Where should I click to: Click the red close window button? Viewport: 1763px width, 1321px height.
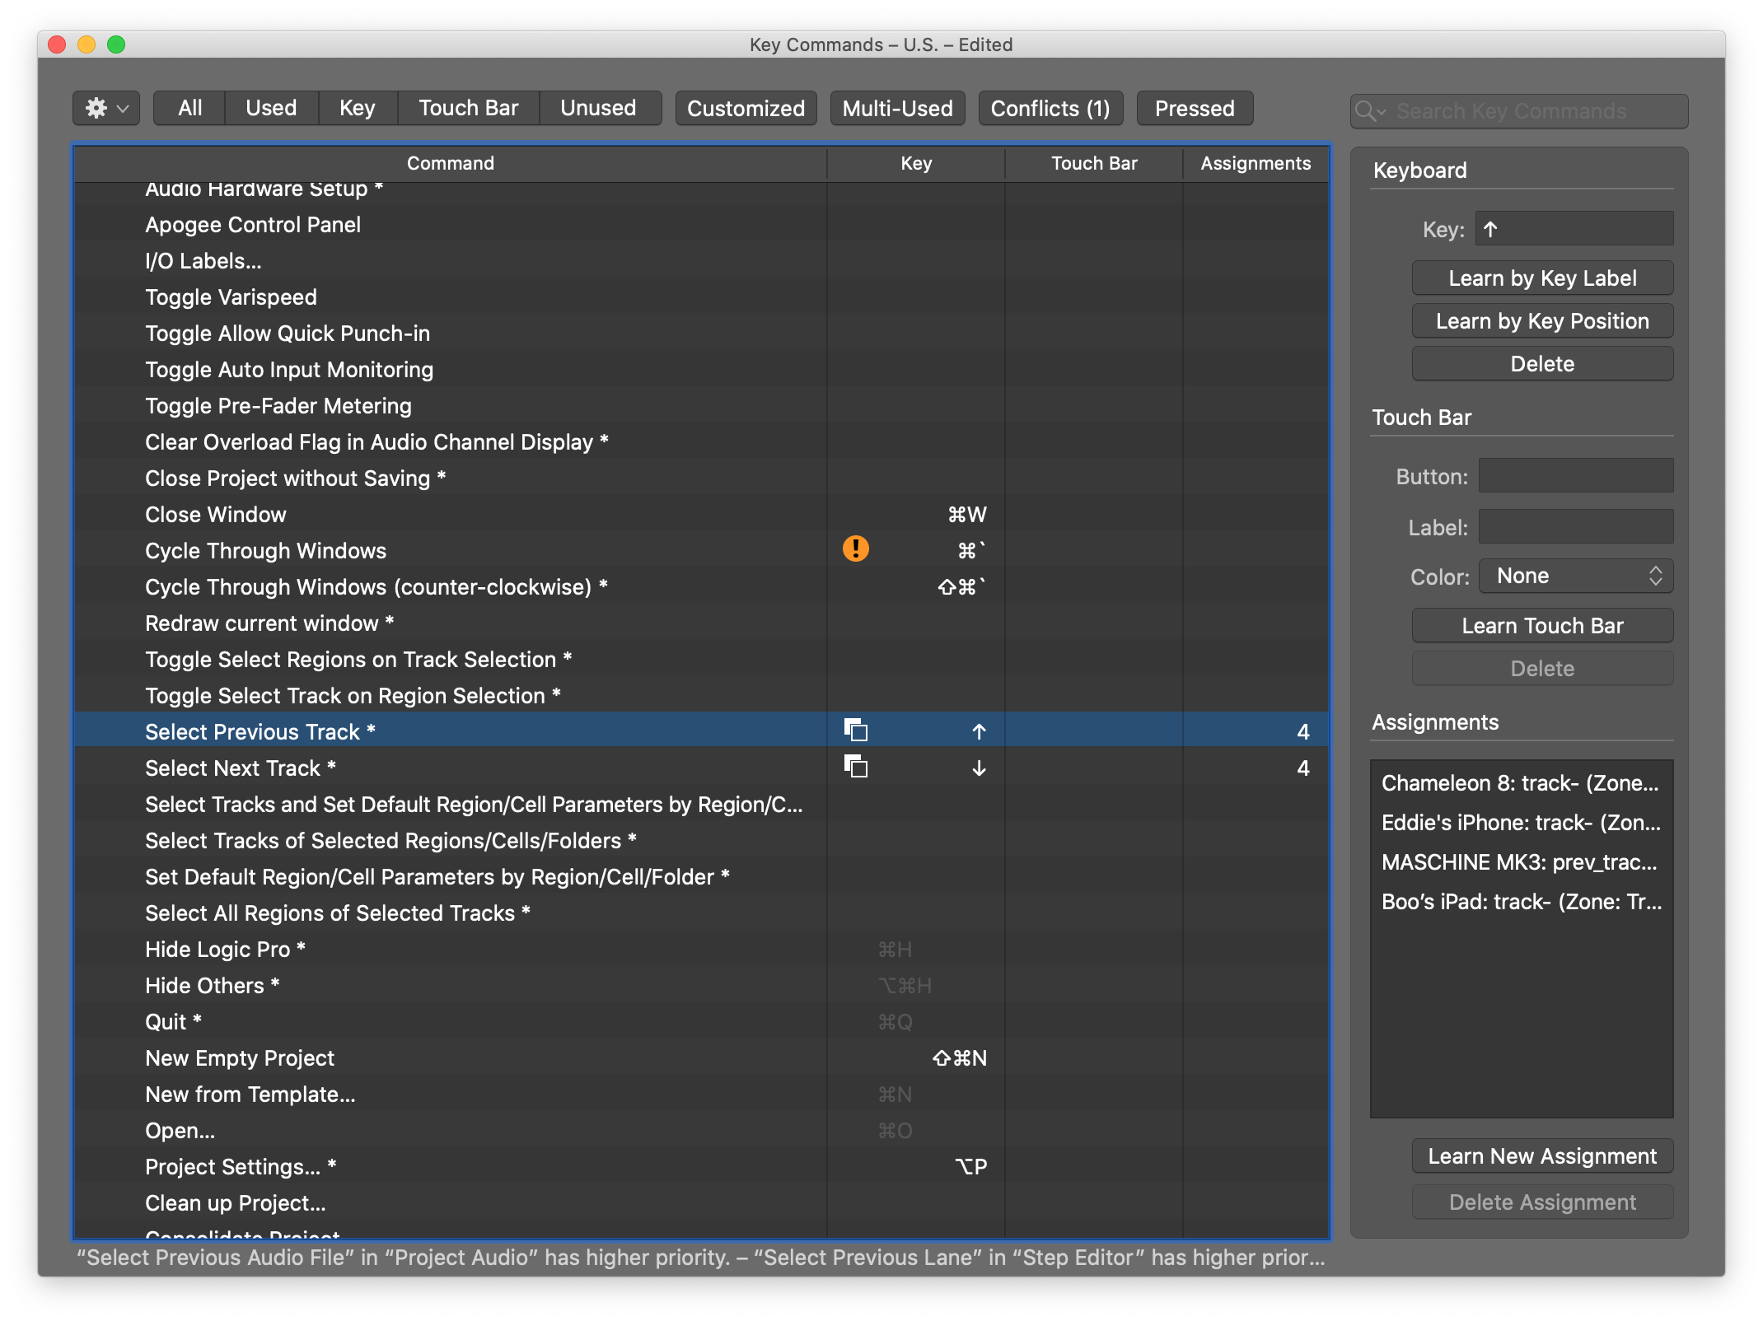(57, 44)
